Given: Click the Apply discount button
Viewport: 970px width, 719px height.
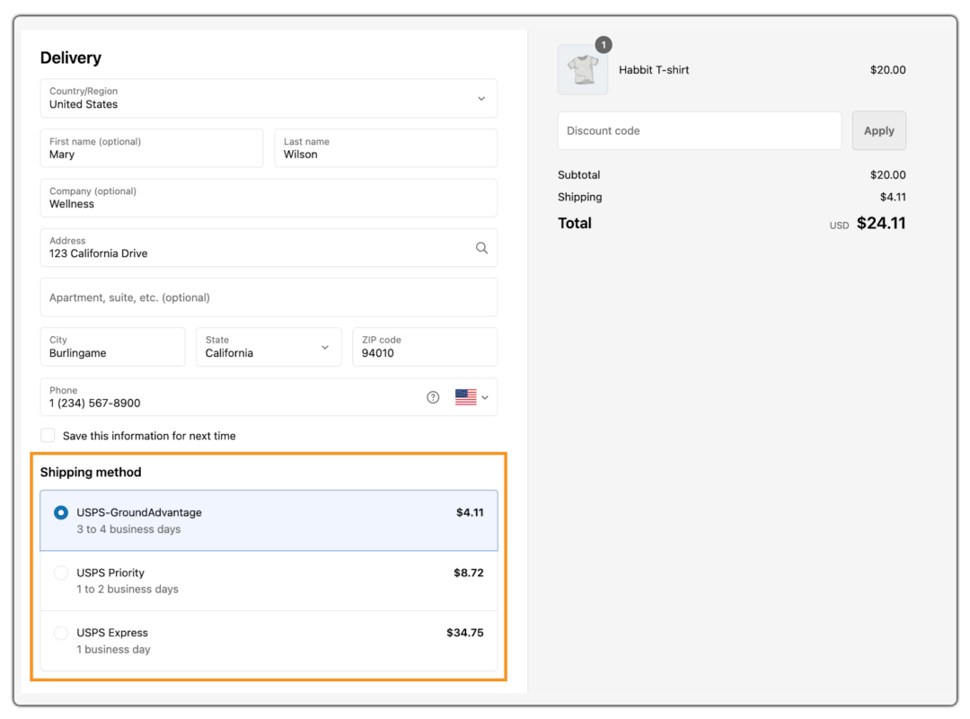Looking at the screenshot, I should (878, 130).
